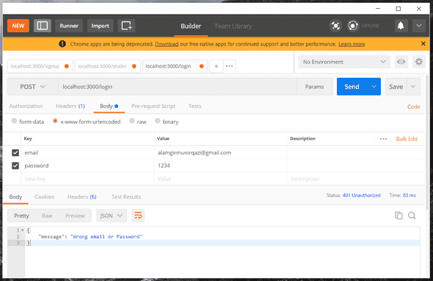This screenshot has height=281, width=433.
Task: Toggle response line wrap icon
Action: pos(138,216)
